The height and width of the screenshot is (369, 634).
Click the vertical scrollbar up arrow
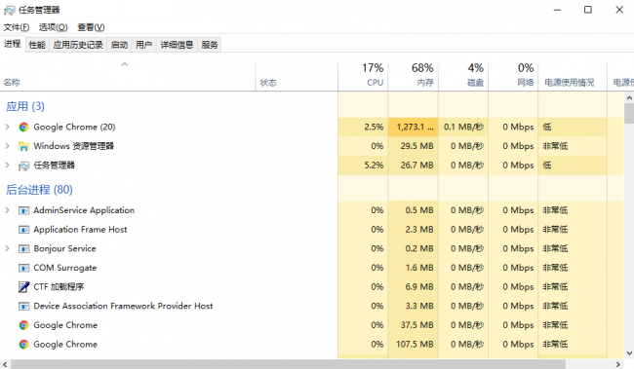[x=629, y=97]
